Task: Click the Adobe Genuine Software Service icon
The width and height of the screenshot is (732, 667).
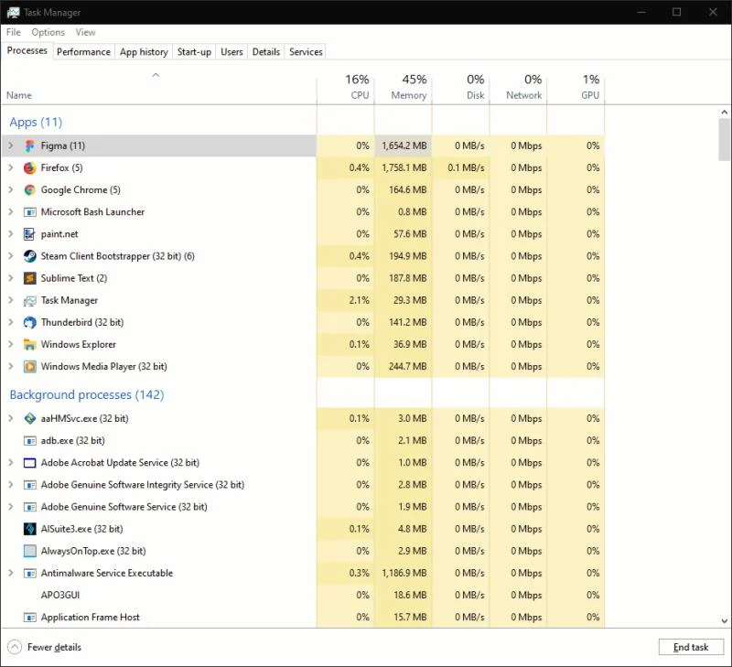Action: click(x=30, y=508)
